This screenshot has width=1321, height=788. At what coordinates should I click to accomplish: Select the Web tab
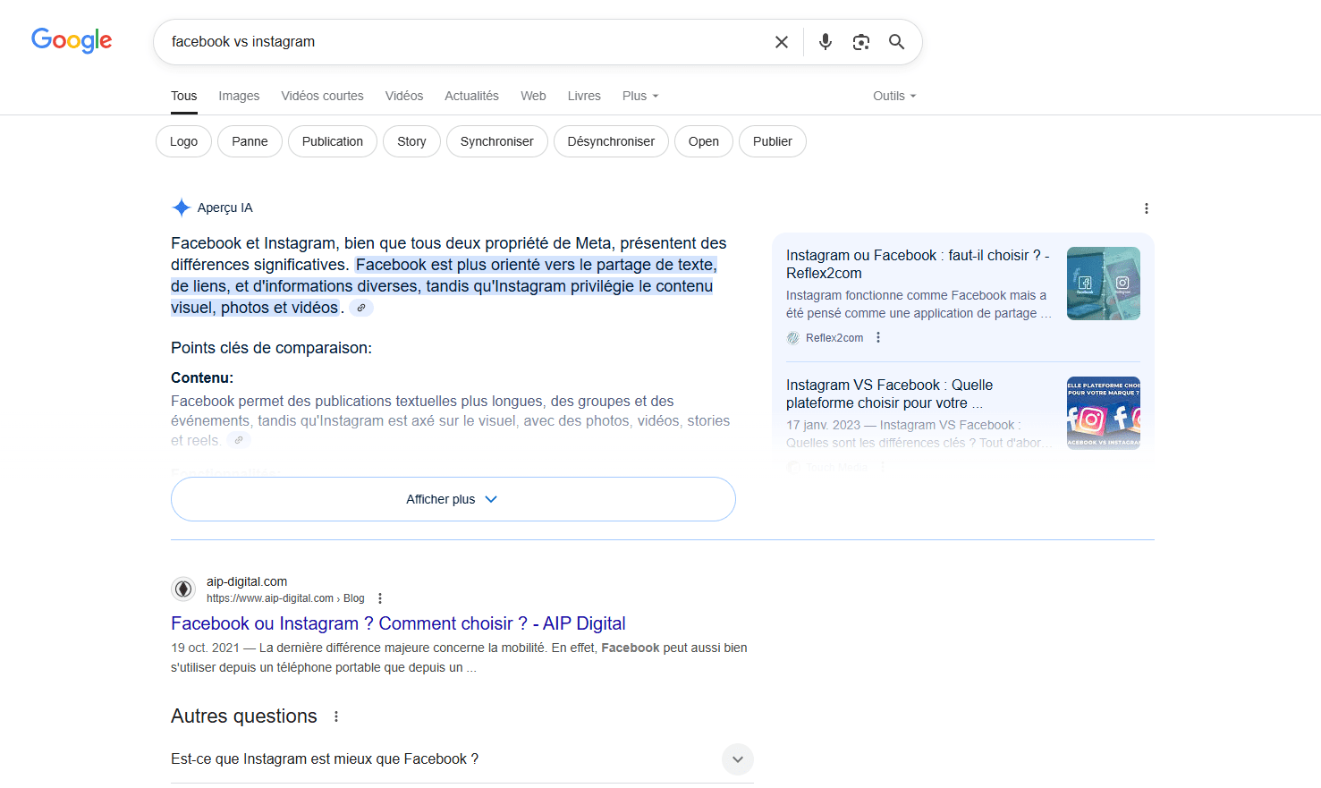click(x=533, y=96)
